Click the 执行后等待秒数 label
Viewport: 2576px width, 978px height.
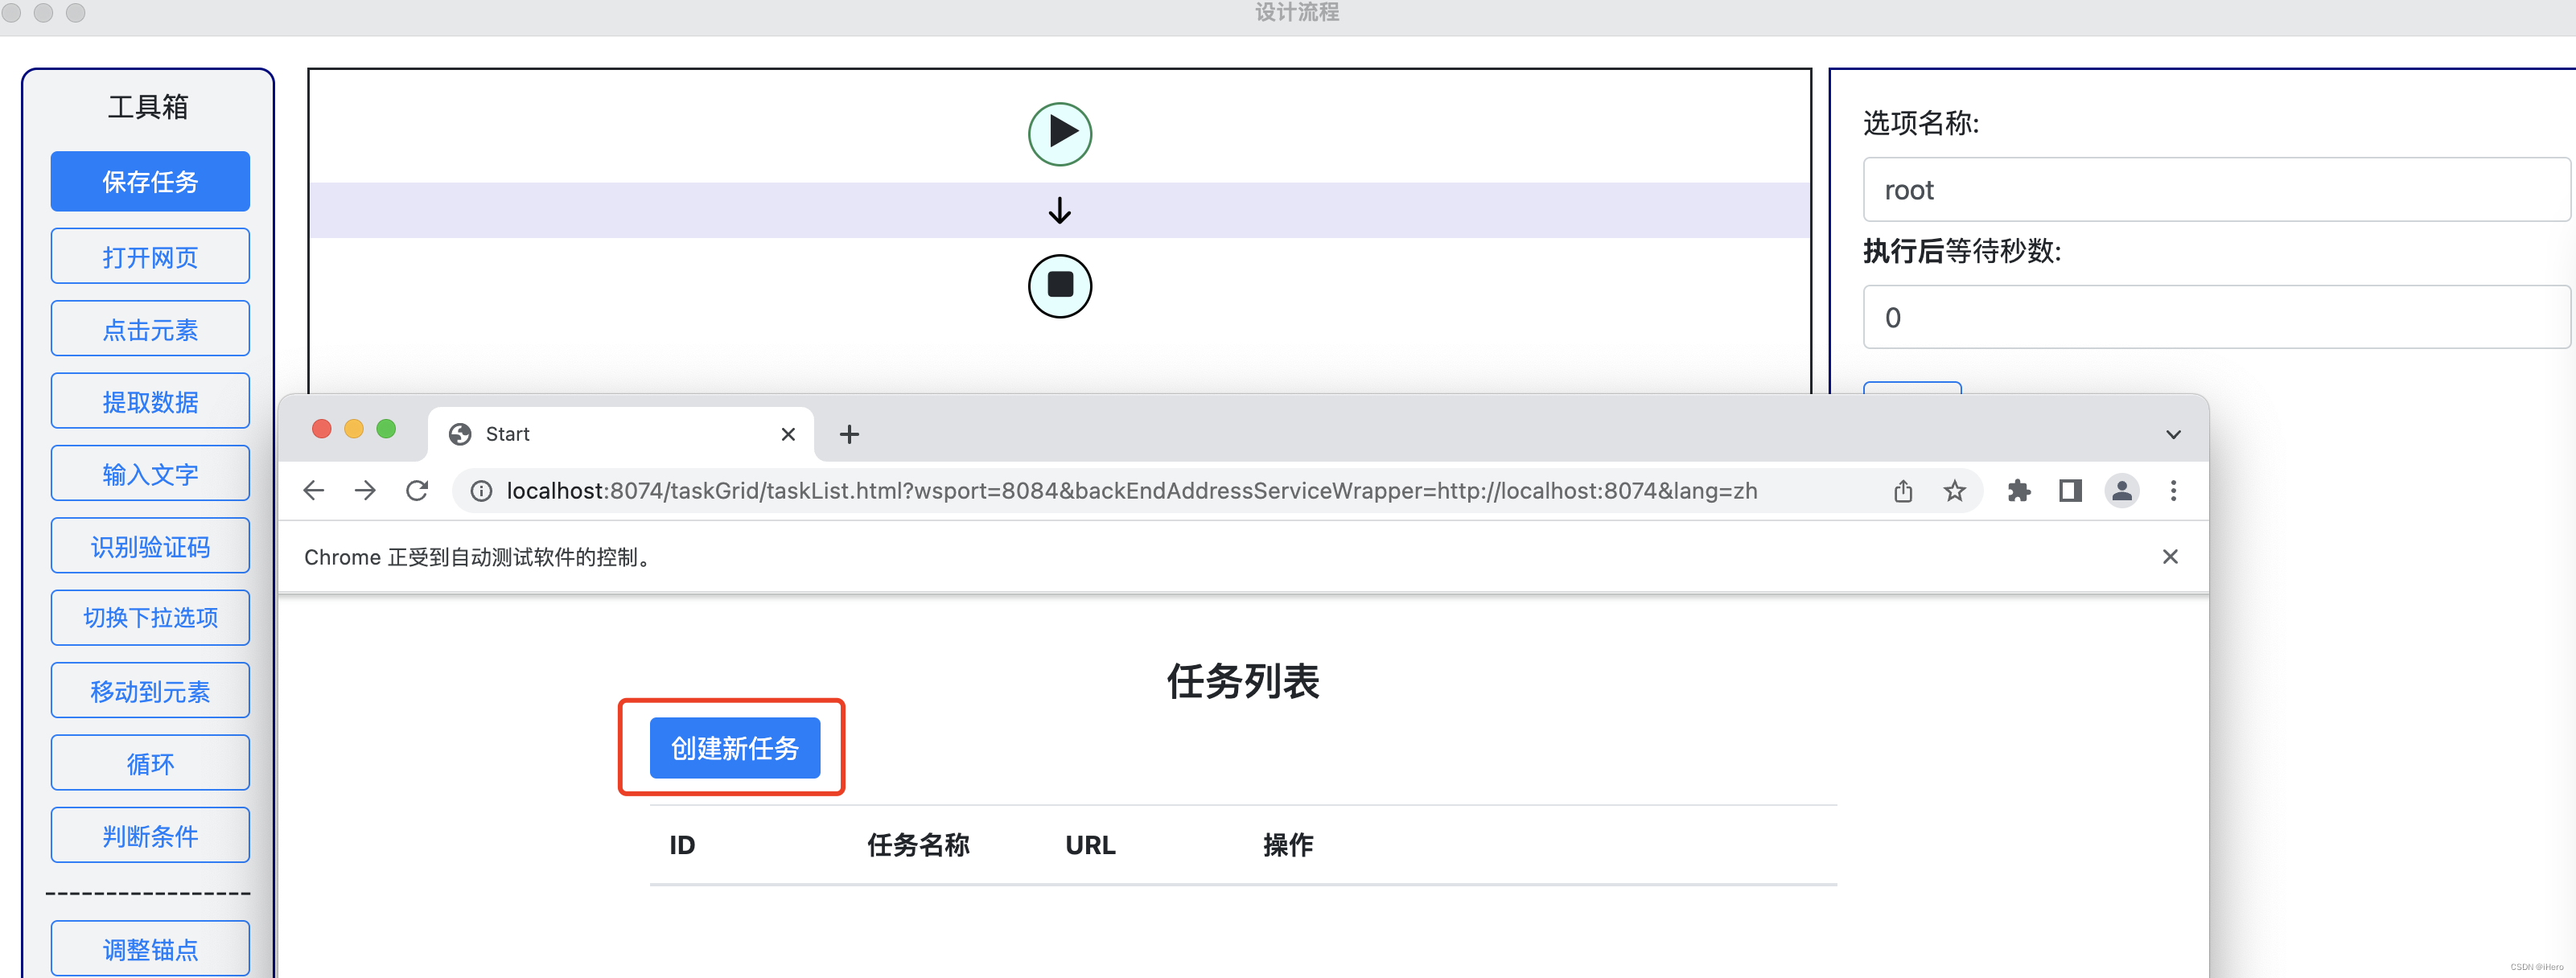tap(1962, 251)
